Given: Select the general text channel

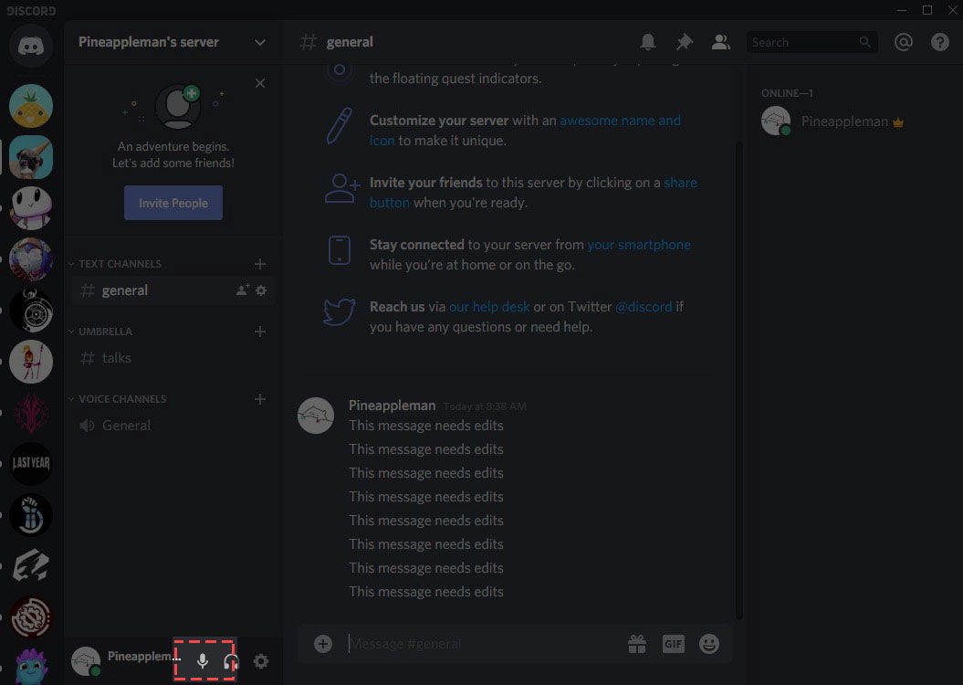Looking at the screenshot, I should coord(173,290).
